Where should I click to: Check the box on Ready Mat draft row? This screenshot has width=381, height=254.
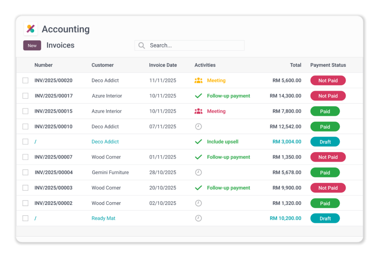point(25,218)
